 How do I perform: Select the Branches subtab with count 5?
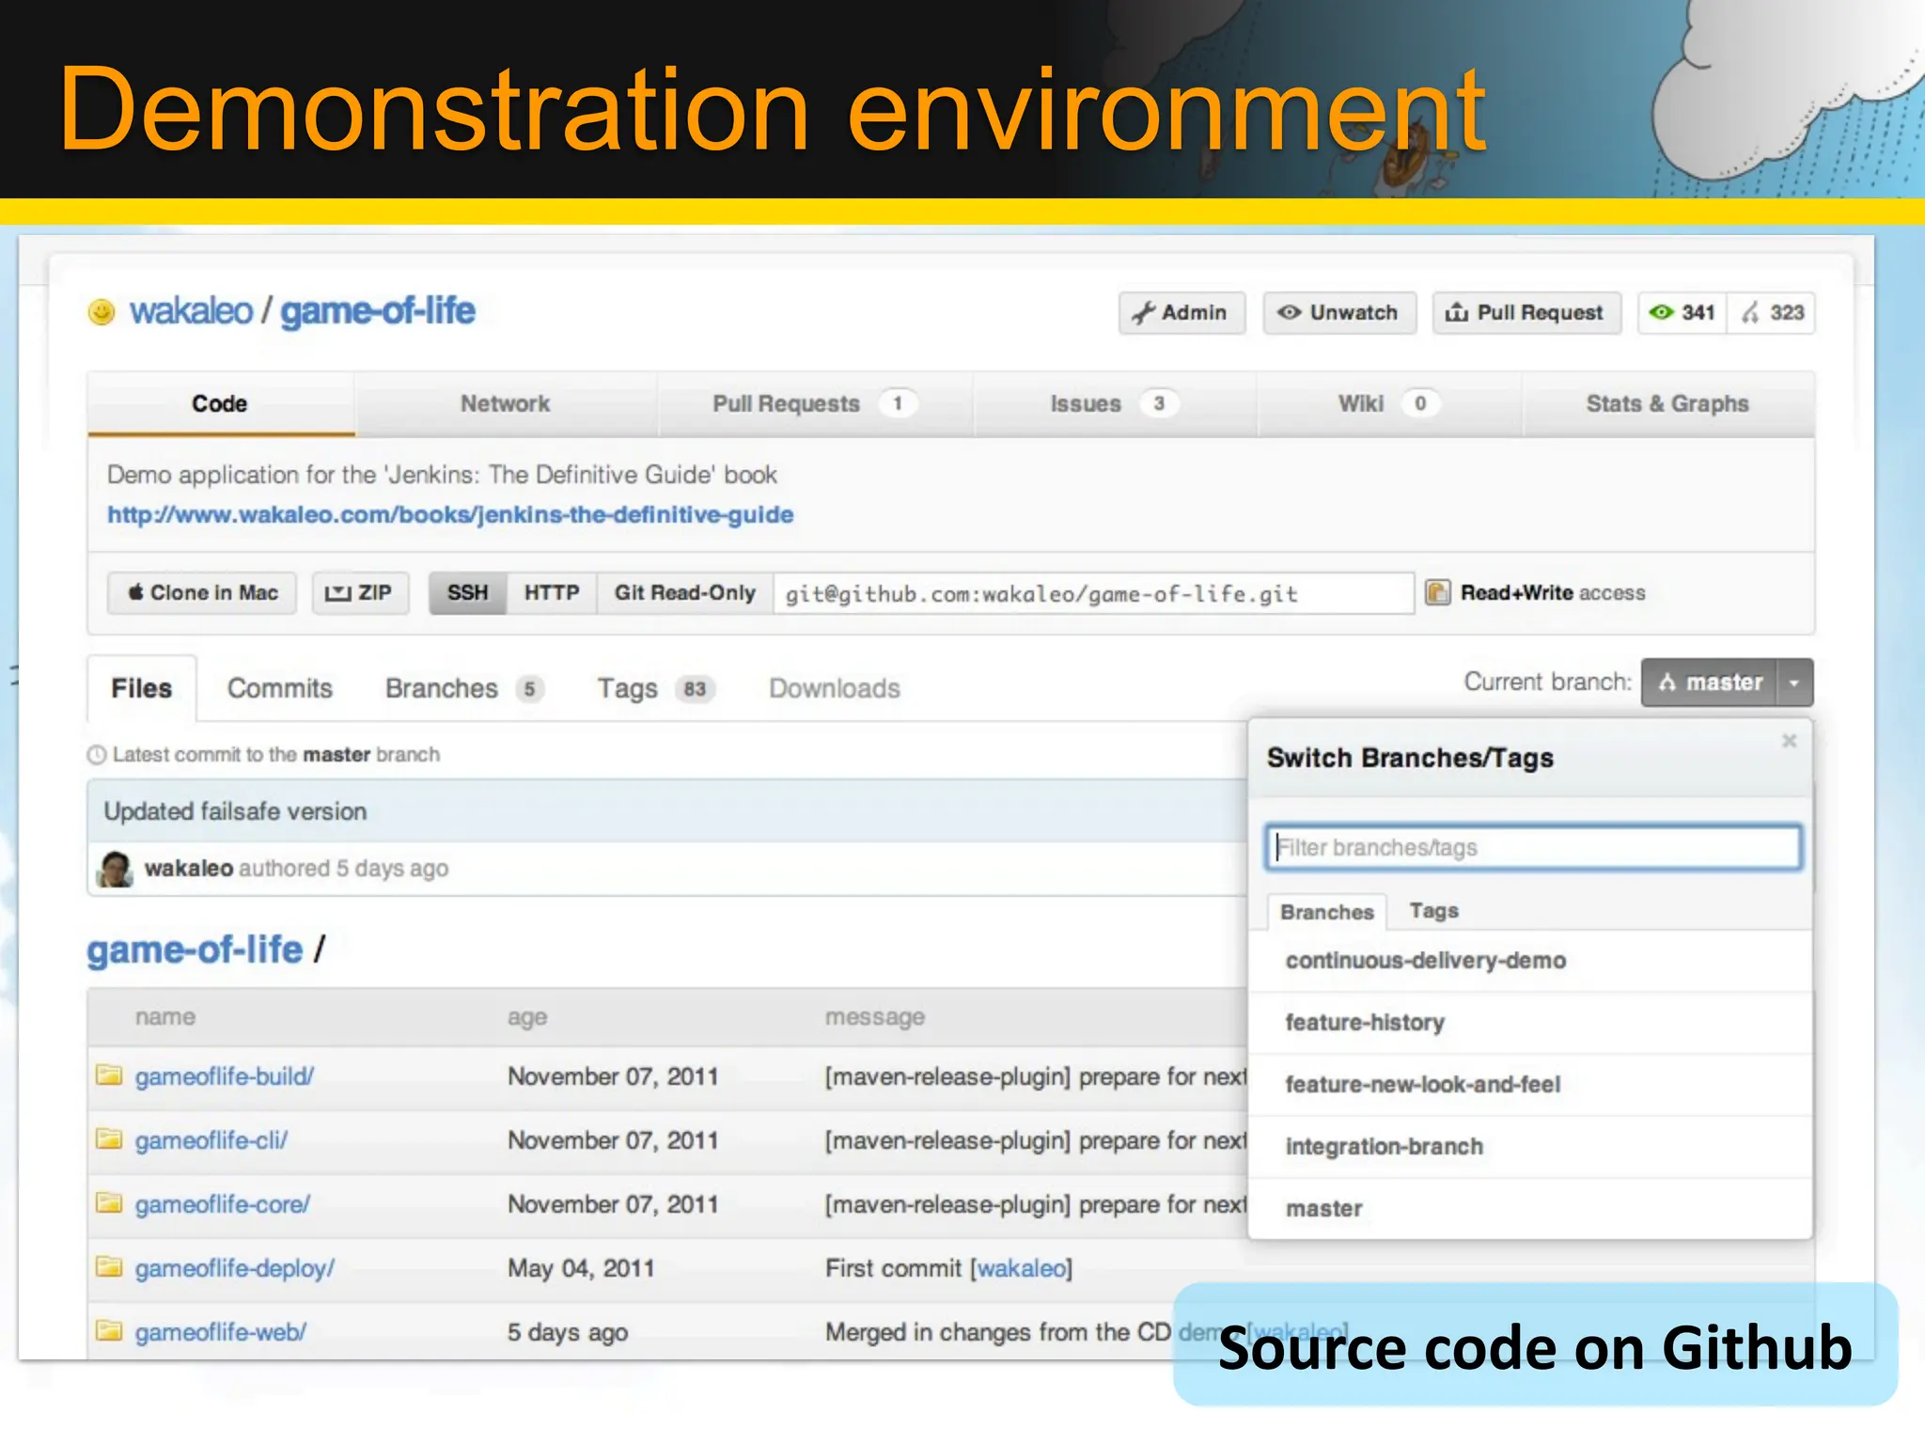(x=464, y=688)
